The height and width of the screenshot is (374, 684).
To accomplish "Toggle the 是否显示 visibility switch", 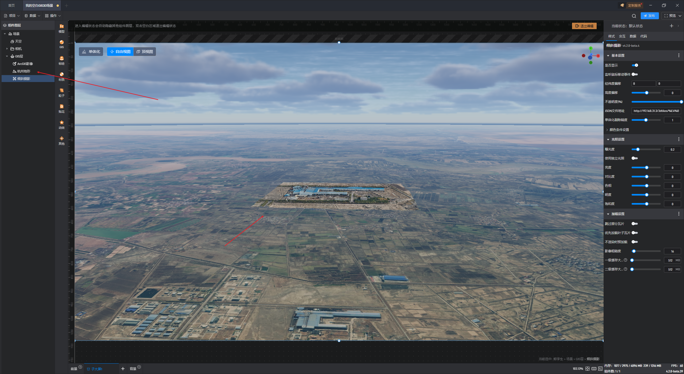I will (635, 65).
